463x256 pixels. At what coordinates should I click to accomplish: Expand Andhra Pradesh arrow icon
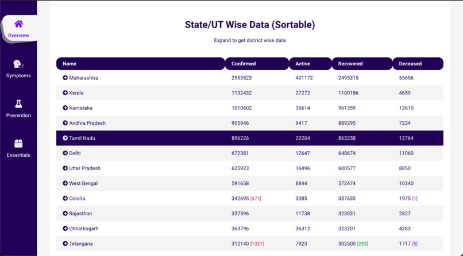point(65,123)
